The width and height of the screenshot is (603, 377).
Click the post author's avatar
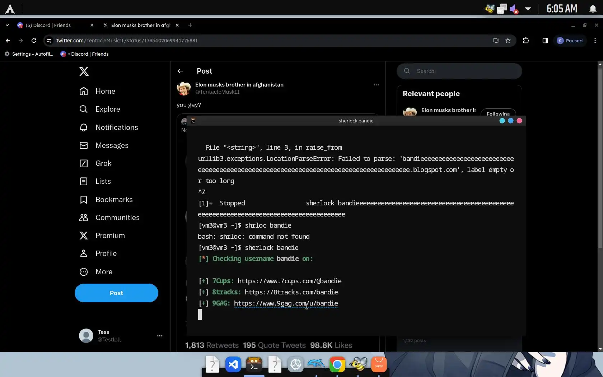point(184,88)
